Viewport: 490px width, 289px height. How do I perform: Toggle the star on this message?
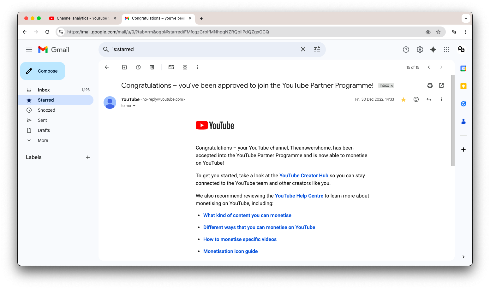tap(403, 100)
